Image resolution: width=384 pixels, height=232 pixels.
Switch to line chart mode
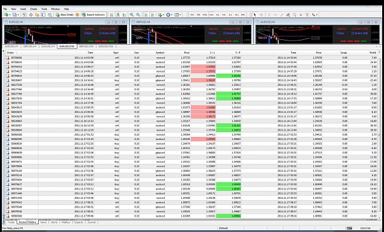[x=124, y=15]
